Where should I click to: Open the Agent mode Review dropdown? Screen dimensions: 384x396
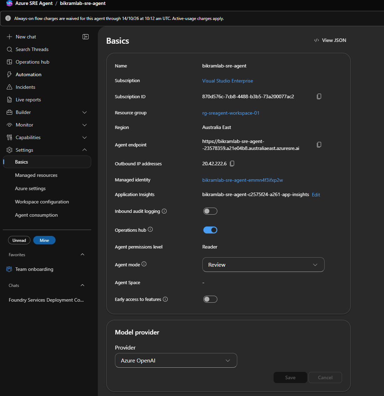pyautogui.click(x=263, y=265)
